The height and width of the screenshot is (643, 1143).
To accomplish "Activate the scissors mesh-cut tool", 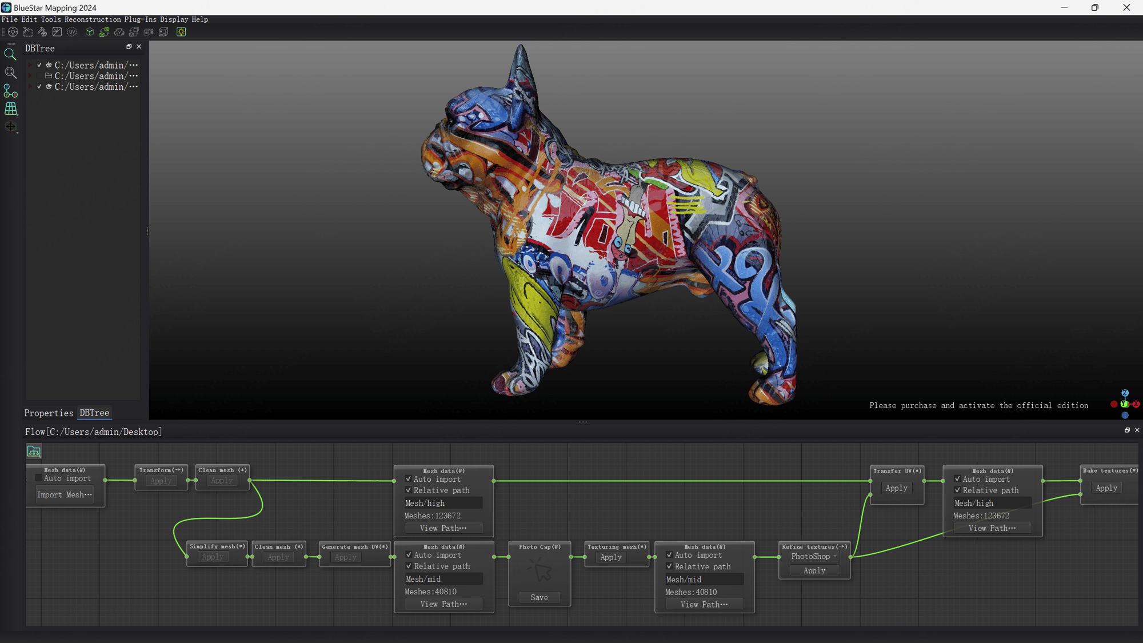I will pyautogui.click(x=27, y=32).
